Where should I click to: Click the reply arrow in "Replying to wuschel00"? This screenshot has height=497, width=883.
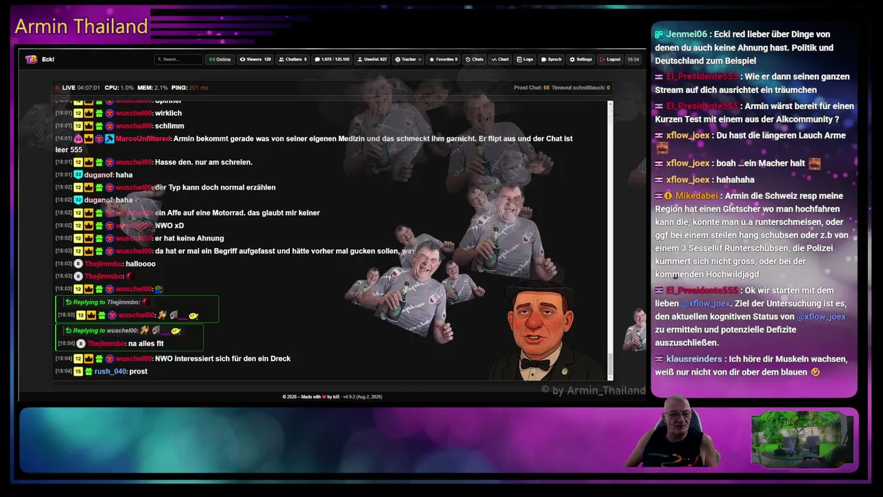[68, 331]
